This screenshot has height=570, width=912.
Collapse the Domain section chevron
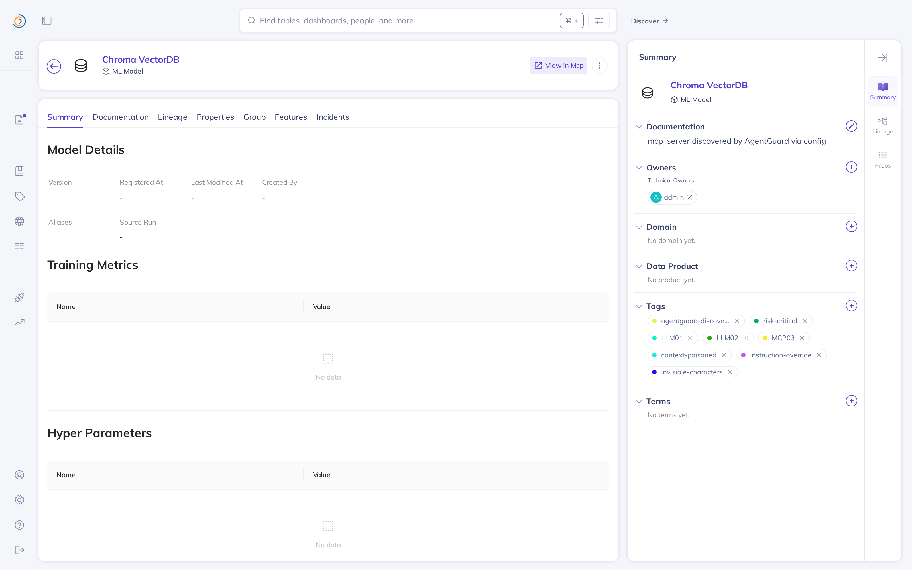tap(639, 227)
